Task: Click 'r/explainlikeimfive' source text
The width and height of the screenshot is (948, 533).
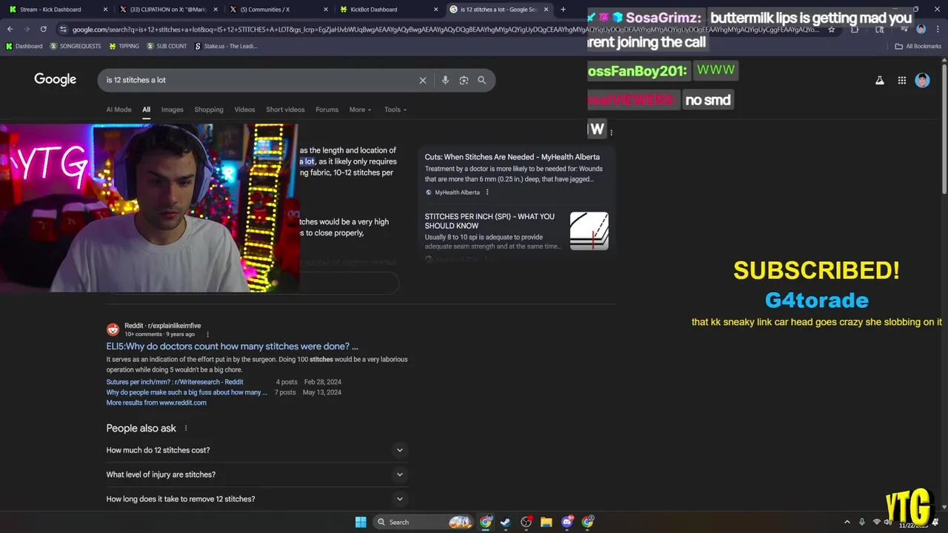Action: pos(174,326)
